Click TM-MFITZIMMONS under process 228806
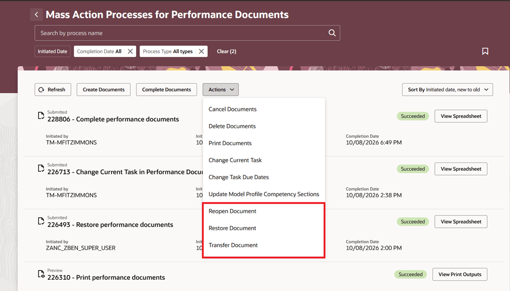This screenshot has width=510, height=291. 71,142
